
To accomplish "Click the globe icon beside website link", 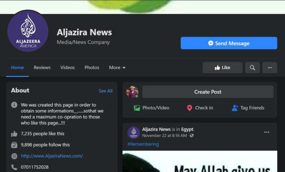I will pyautogui.click(x=14, y=156).
